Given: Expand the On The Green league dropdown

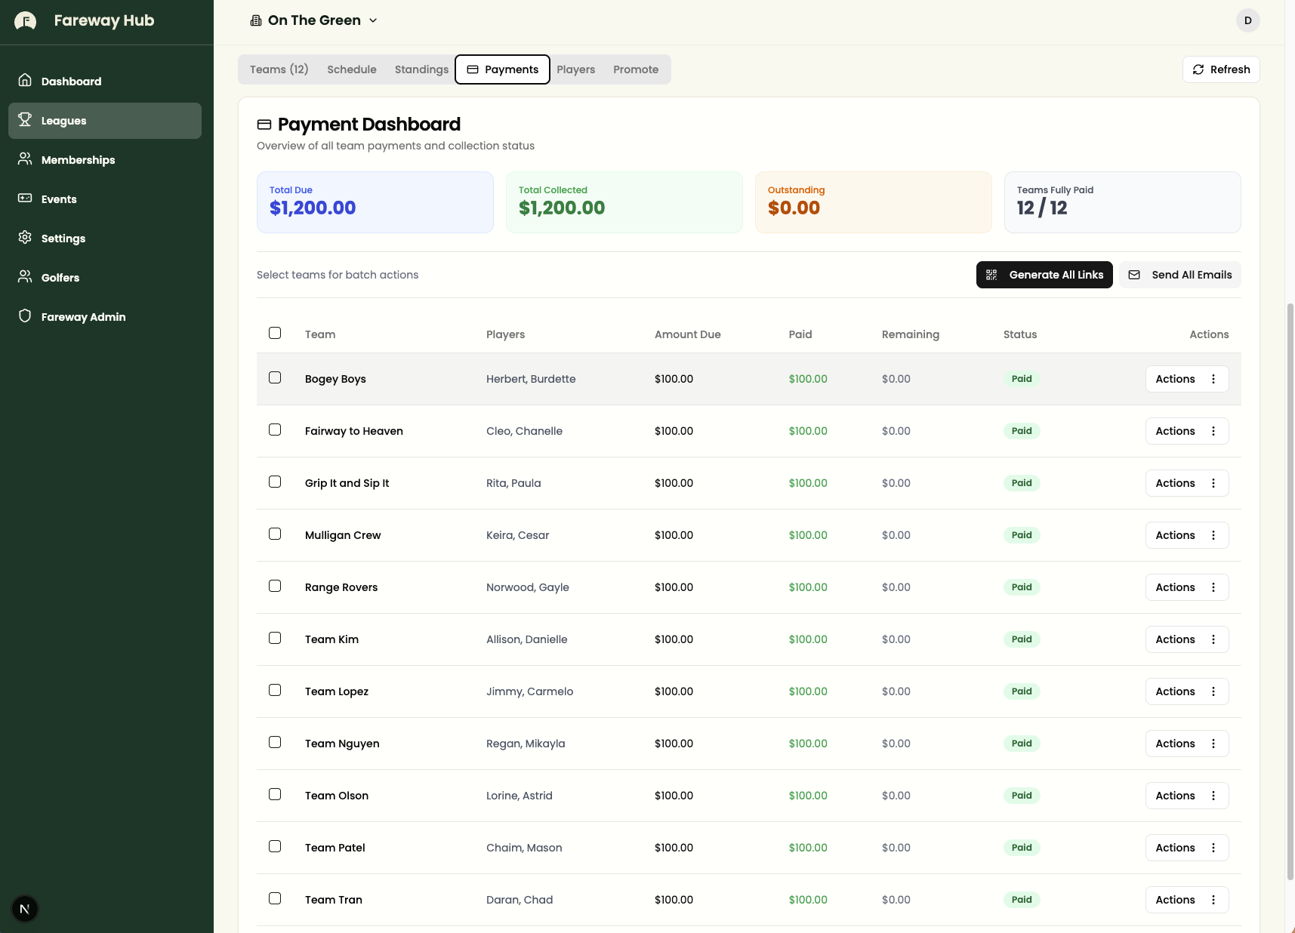Looking at the screenshot, I should pos(314,20).
